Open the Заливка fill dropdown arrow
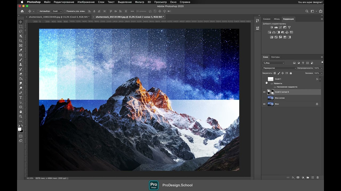This screenshot has width=341, height=191. [322, 73]
